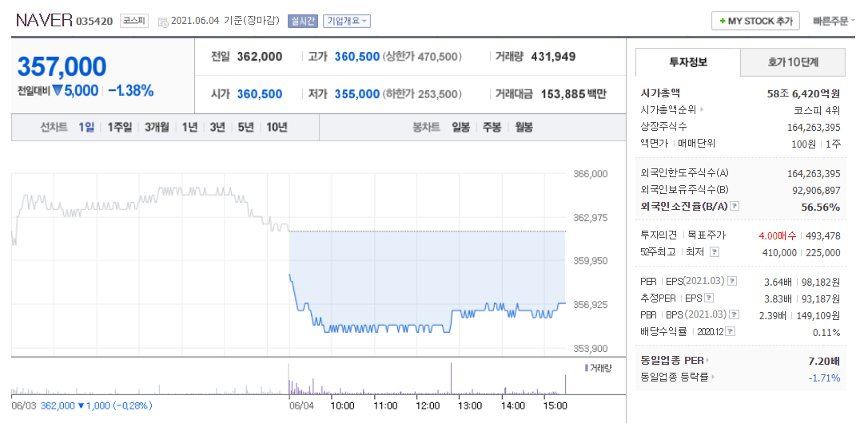Image resolution: width=860 pixels, height=423 pixels.
Task: Click the clock icon beside the 2021.06.04 date
Action: (163, 22)
